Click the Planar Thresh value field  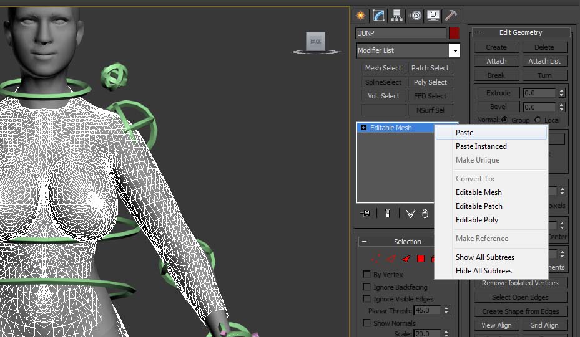coord(427,310)
